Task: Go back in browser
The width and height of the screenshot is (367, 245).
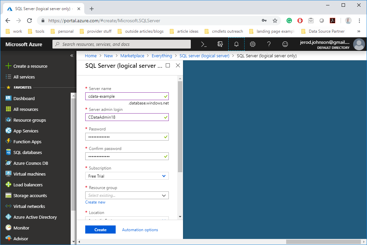Action: pos(8,21)
